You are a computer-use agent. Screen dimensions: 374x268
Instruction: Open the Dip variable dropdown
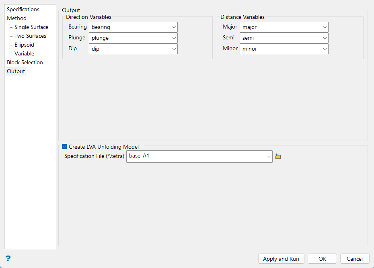pos(174,49)
